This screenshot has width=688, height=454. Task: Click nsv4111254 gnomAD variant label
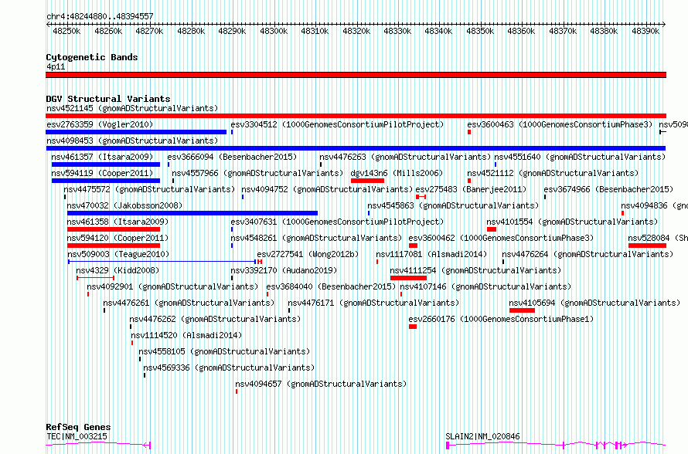click(x=475, y=270)
